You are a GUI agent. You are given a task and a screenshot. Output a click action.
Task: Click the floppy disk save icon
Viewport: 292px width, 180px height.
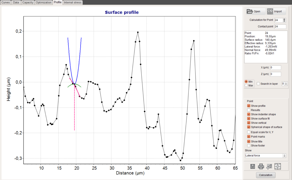[253, 166]
